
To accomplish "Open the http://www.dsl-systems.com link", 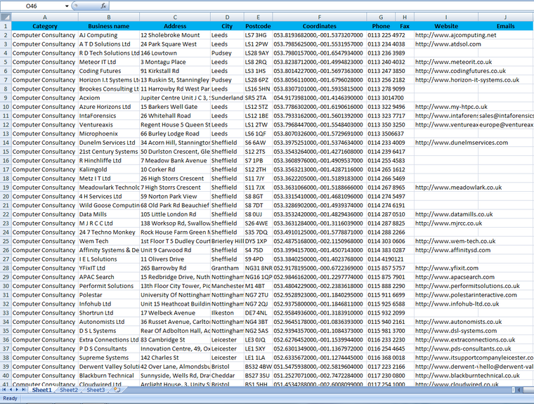I will 456,331.
